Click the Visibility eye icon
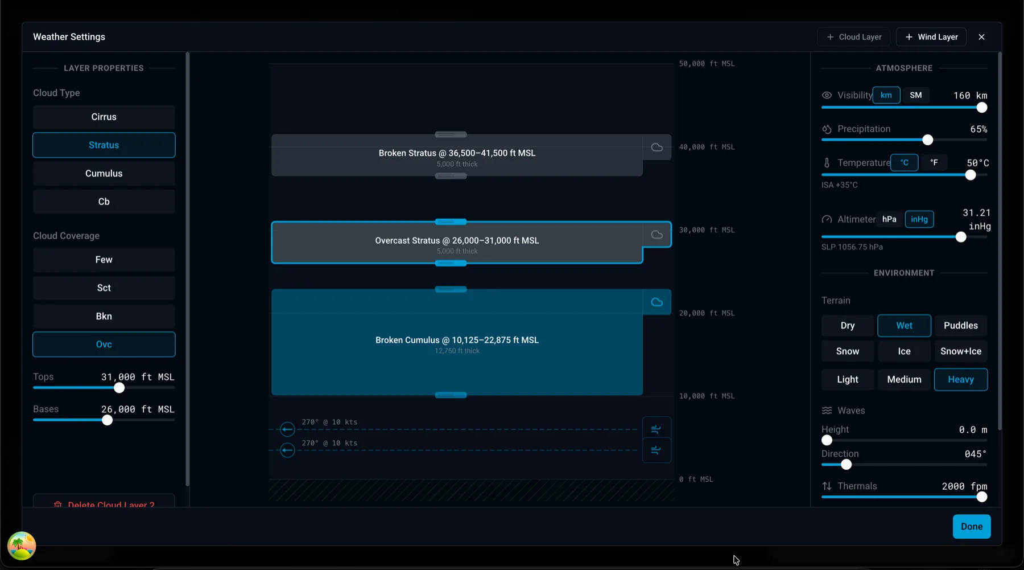The width and height of the screenshot is (1024, 570). pos(827,96)
